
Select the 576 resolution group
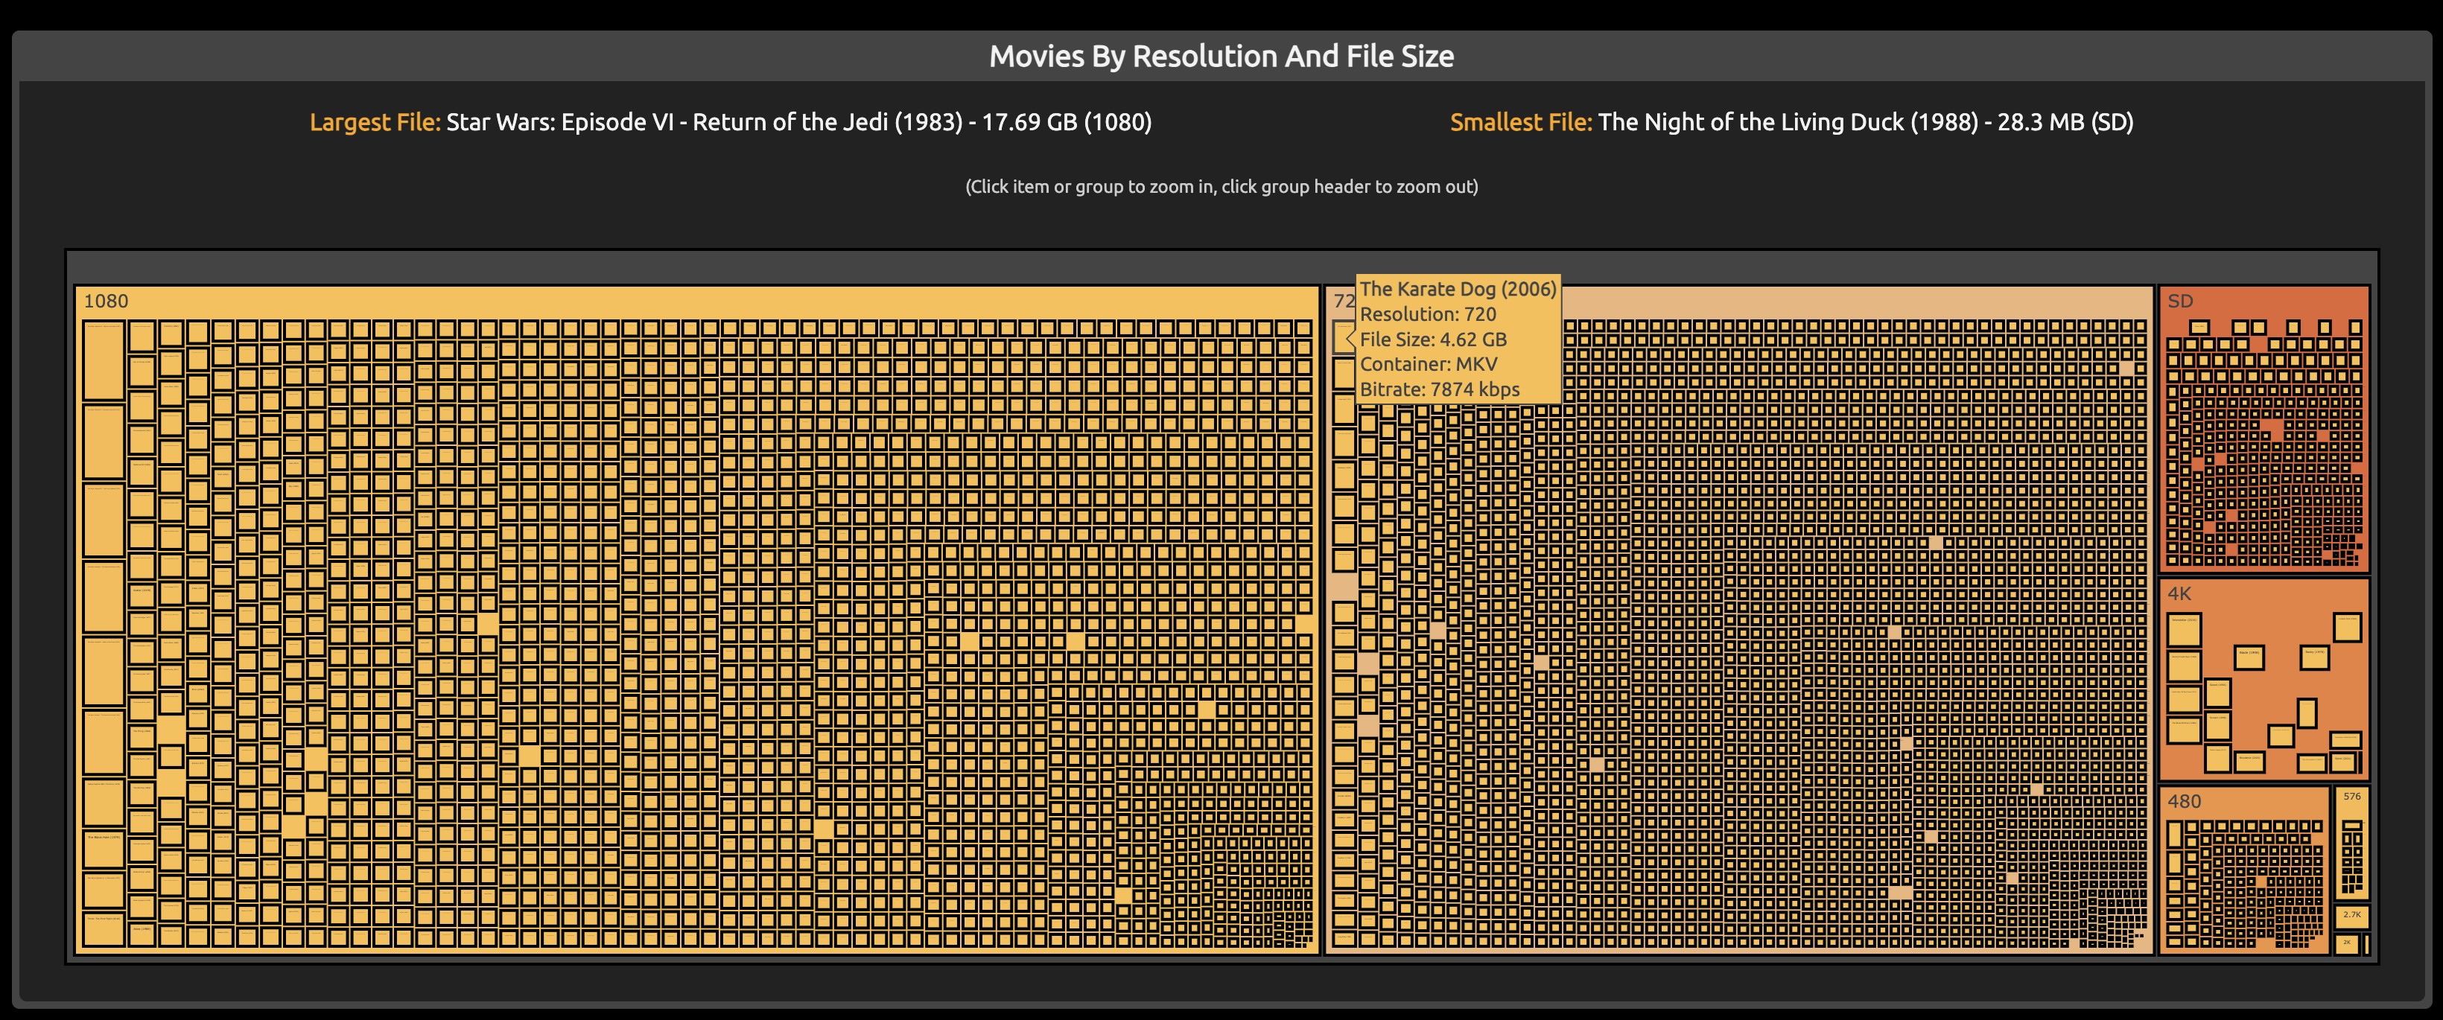[x=2352, y=797]
